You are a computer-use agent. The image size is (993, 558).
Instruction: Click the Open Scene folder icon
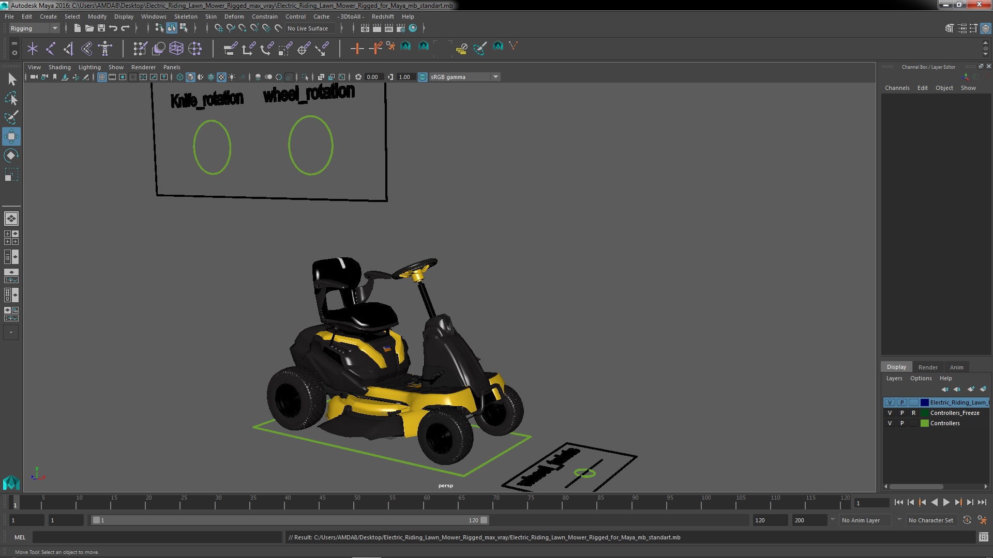coord(89,28)
